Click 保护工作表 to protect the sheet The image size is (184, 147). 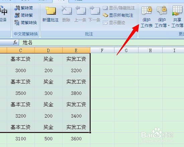[x=147, y=17]
